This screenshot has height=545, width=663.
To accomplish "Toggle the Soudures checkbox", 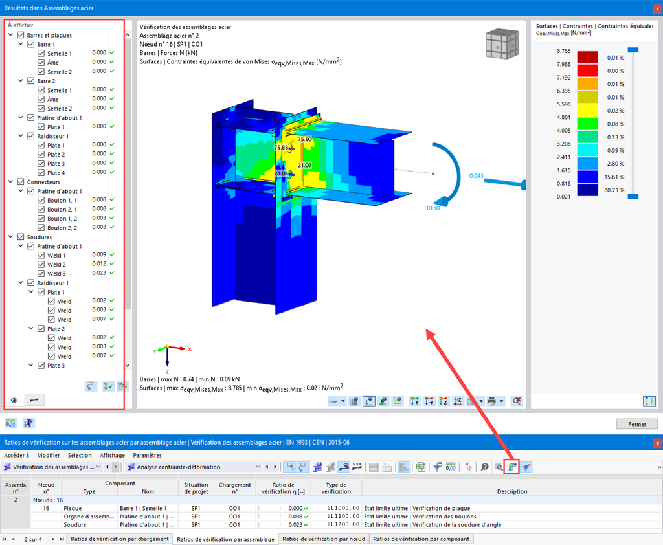I will point(21,237).
